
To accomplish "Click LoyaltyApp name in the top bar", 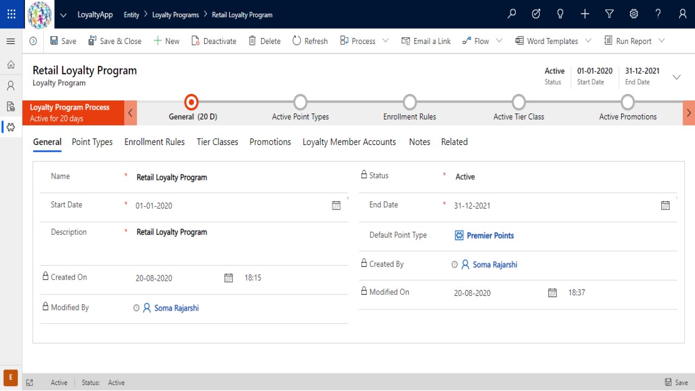I will coord(95,15).
